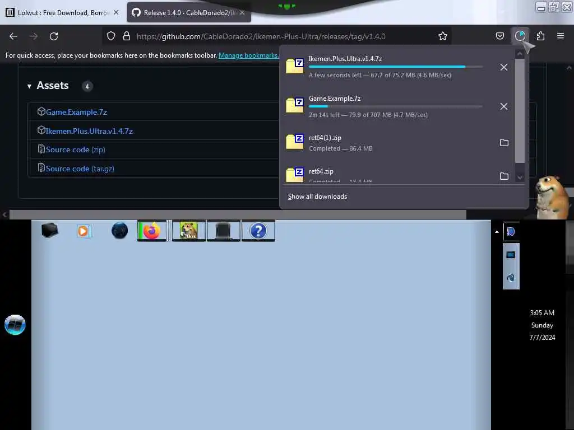This screenshot has width=574, height=430.
Task: Reload the page with the refresh icon
Action: (54, 36)
